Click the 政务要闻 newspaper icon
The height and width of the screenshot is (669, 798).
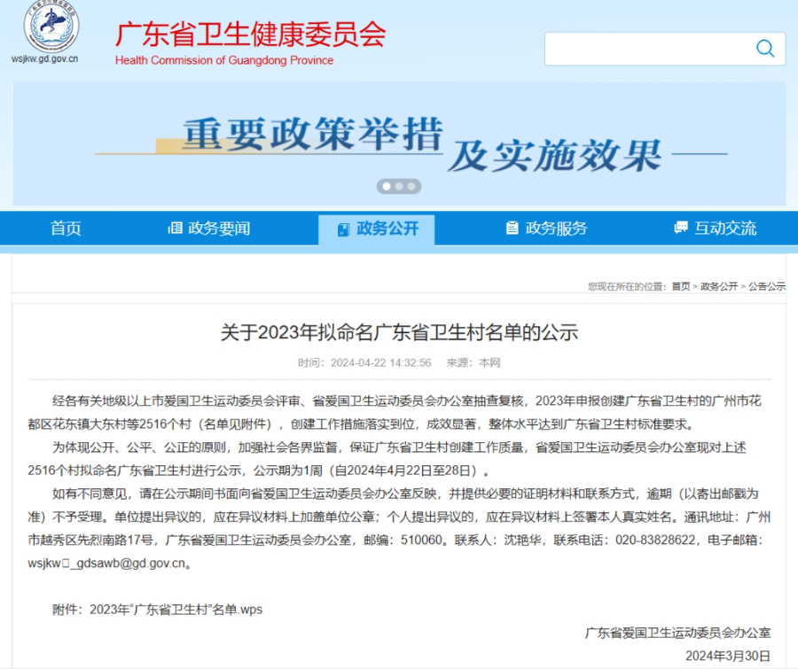click(x=176, y=228)
